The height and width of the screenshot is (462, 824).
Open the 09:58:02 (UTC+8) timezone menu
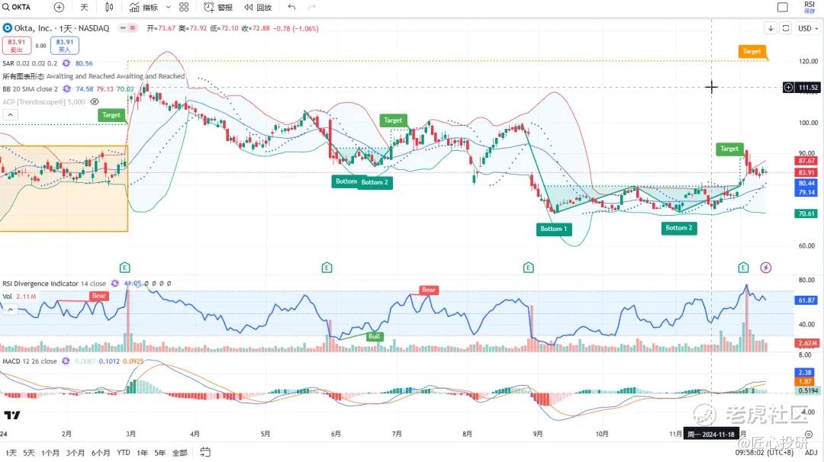(764, 453)
